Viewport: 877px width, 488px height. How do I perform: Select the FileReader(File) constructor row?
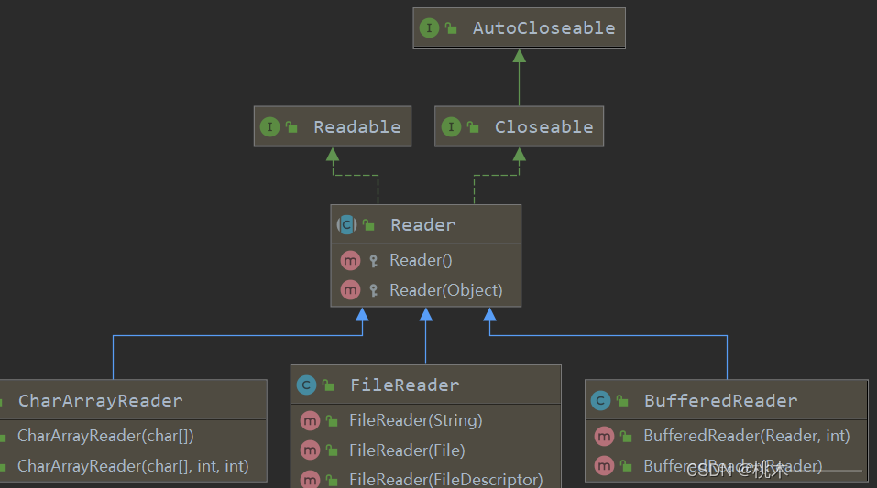click(425, 450)
